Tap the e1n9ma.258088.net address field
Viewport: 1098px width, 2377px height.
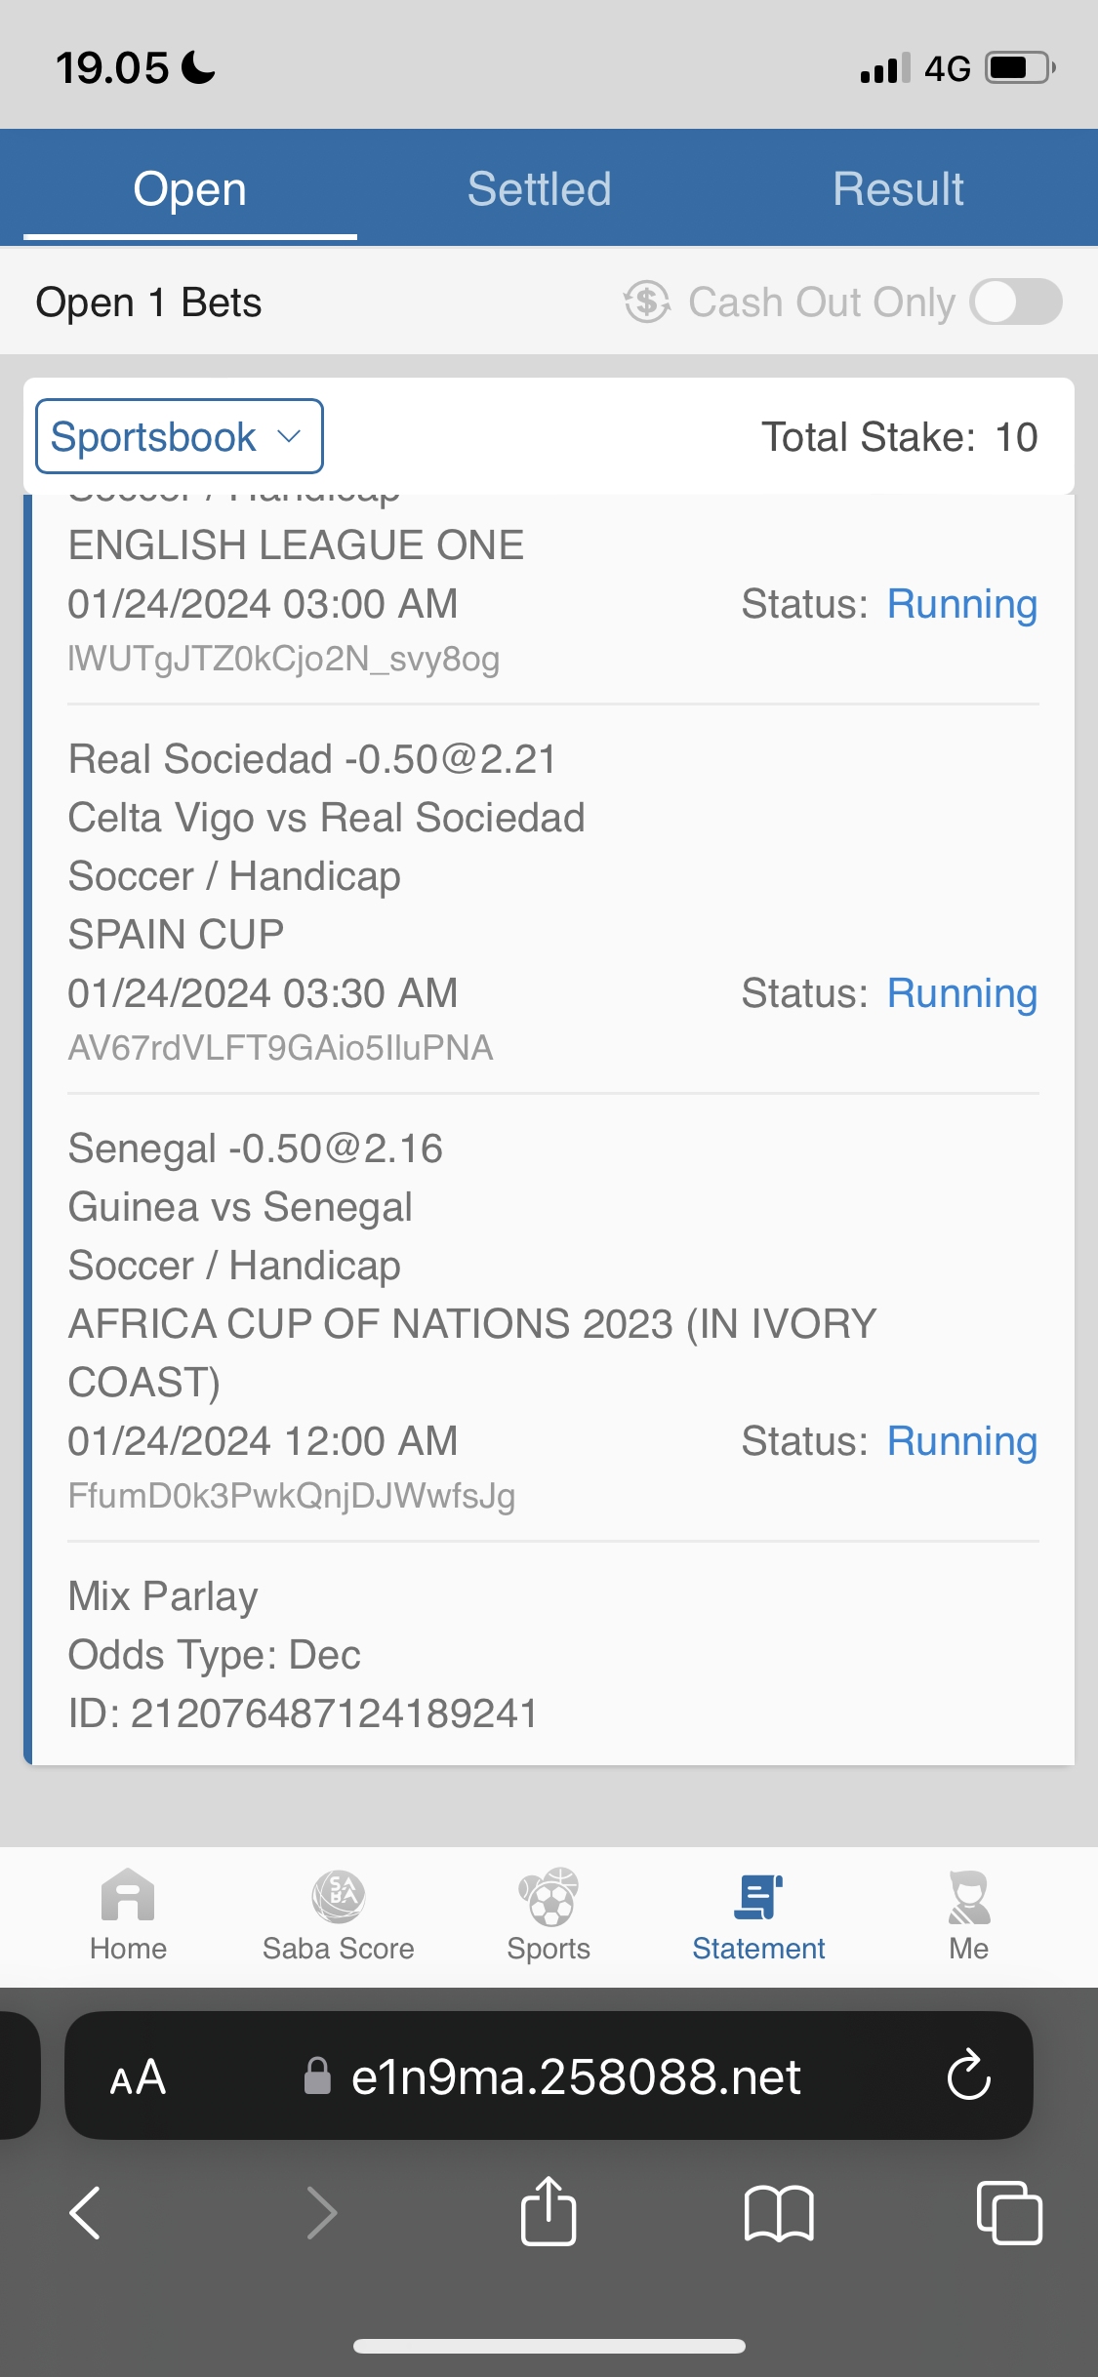tap(576, 2076)
